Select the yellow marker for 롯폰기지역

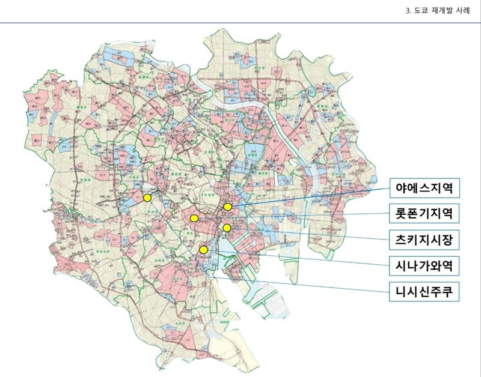(194, 217)
